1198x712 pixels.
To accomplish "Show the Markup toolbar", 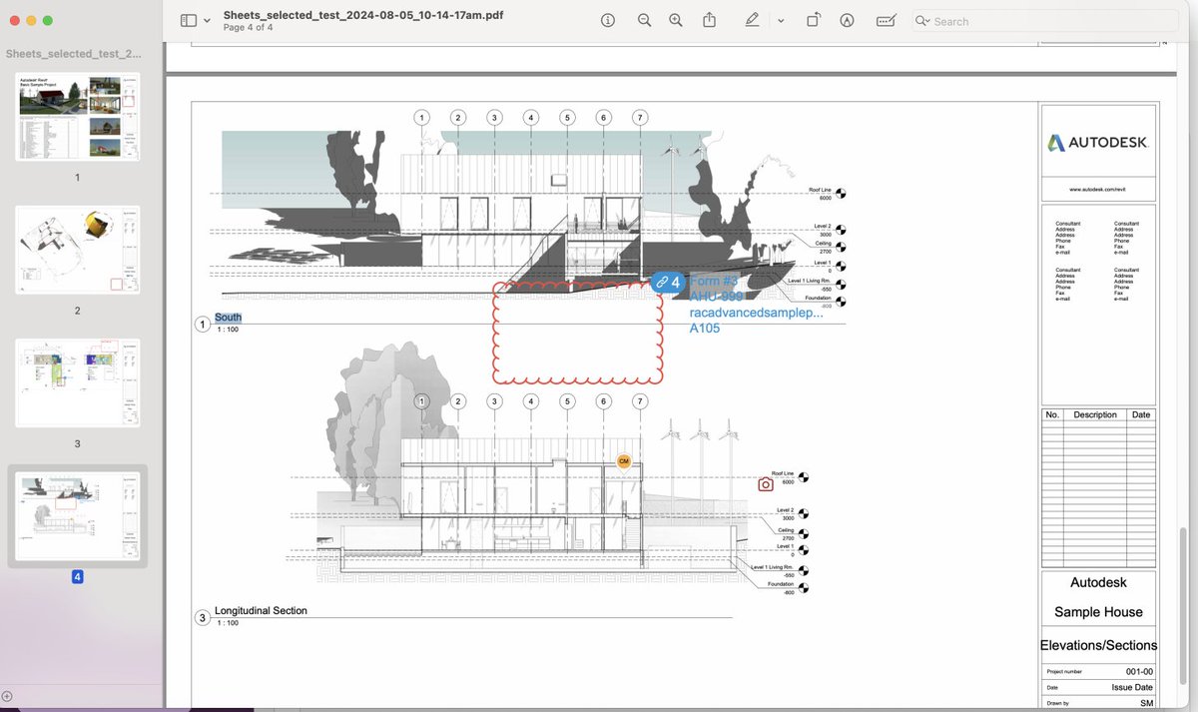I will 847,21.
